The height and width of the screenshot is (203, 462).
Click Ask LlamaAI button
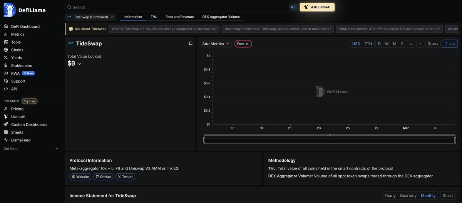(317, 7)
